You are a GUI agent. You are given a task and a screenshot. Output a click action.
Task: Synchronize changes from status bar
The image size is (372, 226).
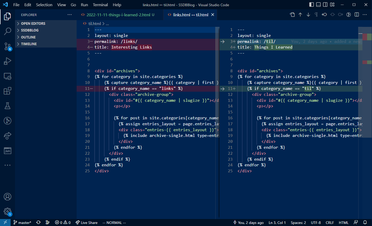(x=39, y=222)
